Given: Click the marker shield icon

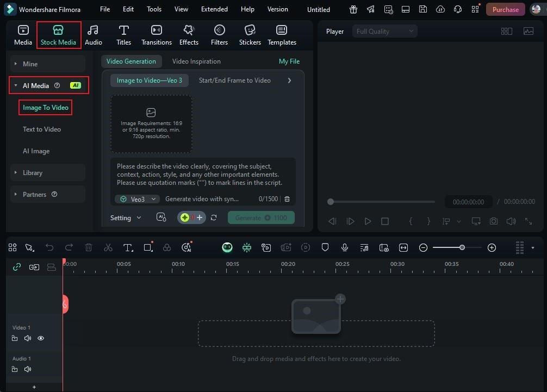Looking at the screenshot, I should pos(325,247).
